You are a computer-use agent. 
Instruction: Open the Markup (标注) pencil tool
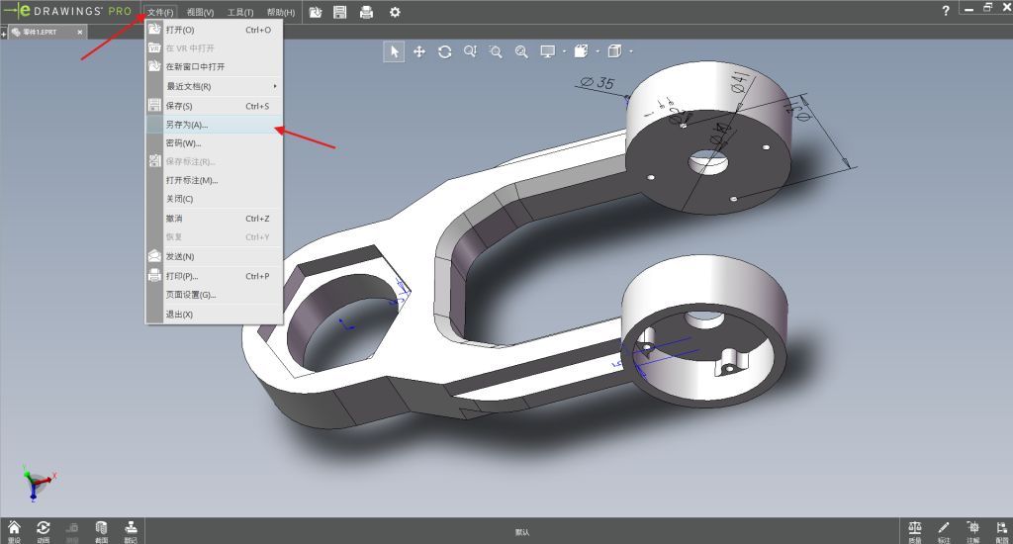pos(944,528)
